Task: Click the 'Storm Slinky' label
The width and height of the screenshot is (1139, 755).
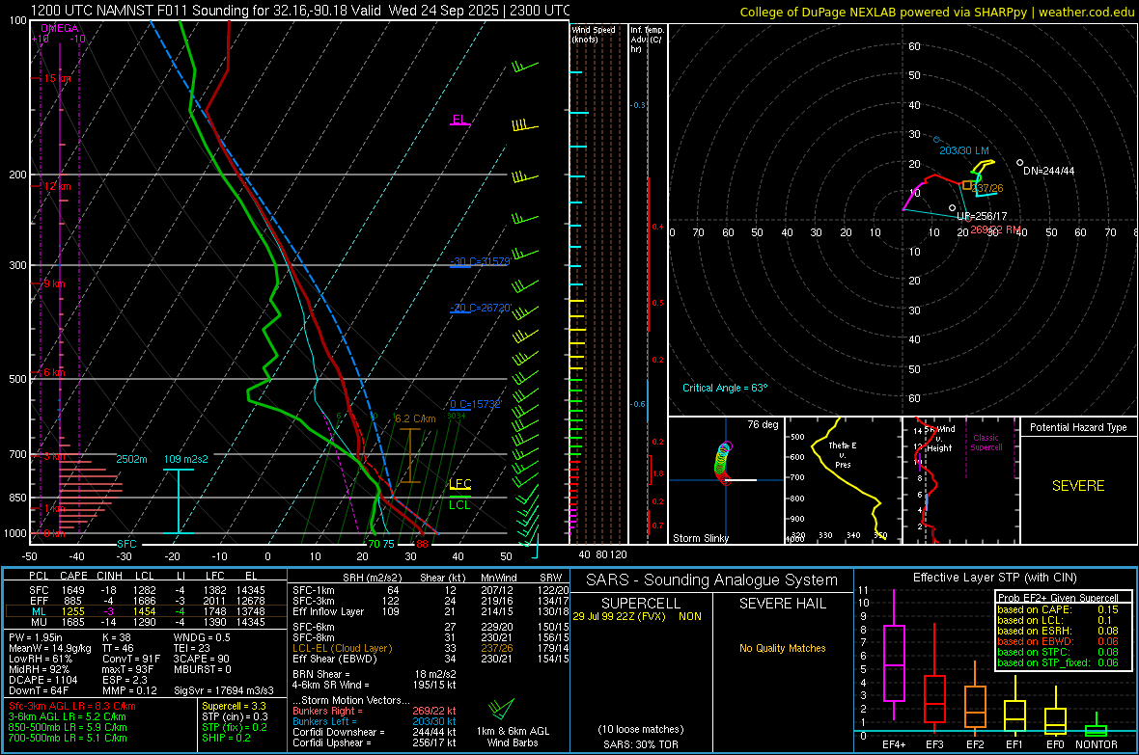Action: tap(700, 538)
